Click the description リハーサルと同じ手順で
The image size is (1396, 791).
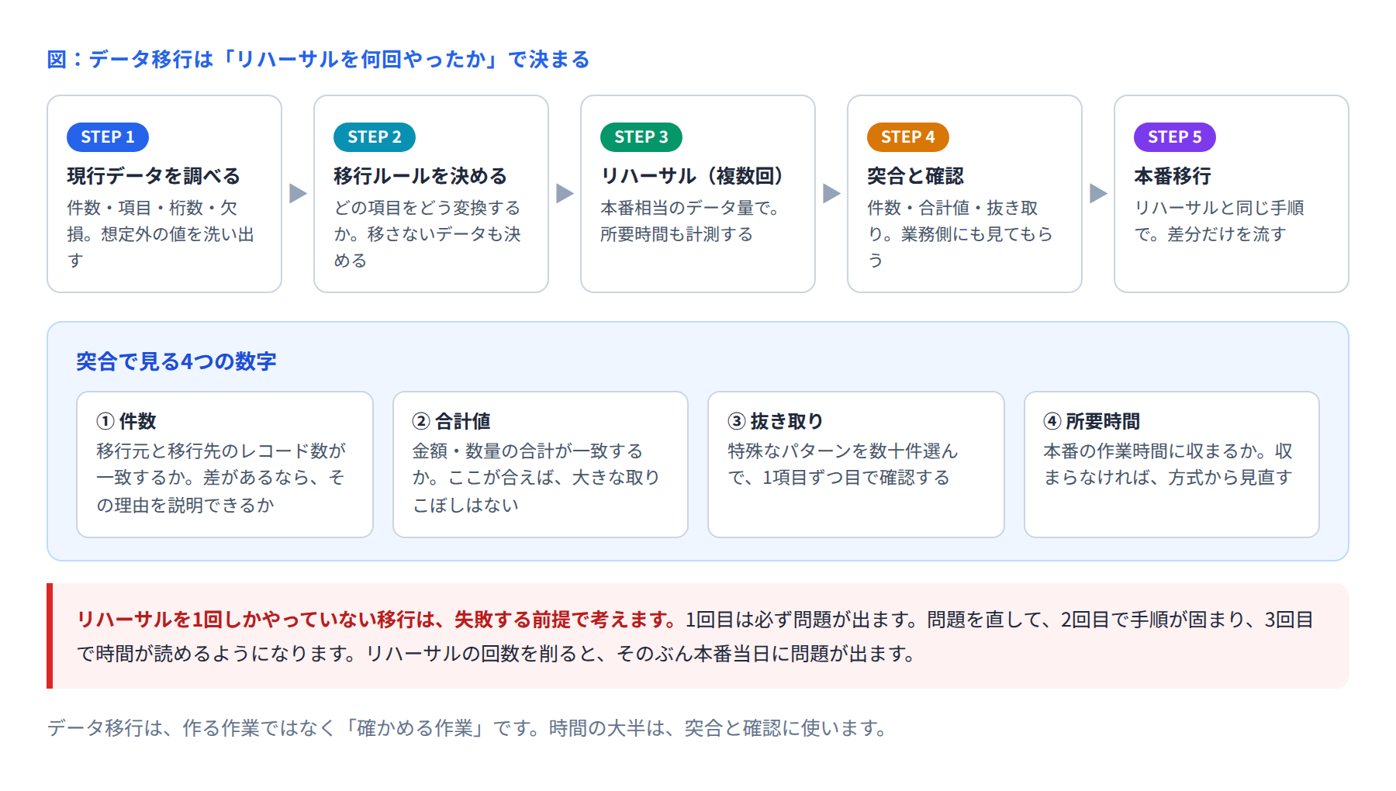(1219, 221)
